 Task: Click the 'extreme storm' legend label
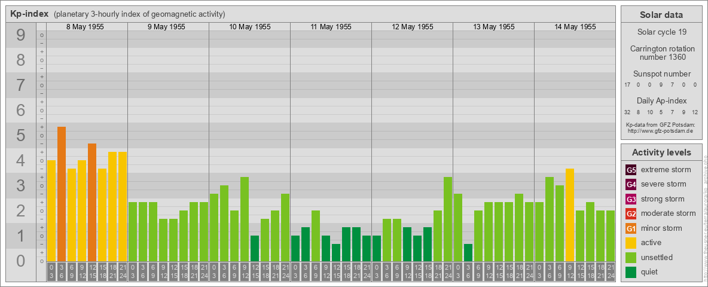click(666, 170)
